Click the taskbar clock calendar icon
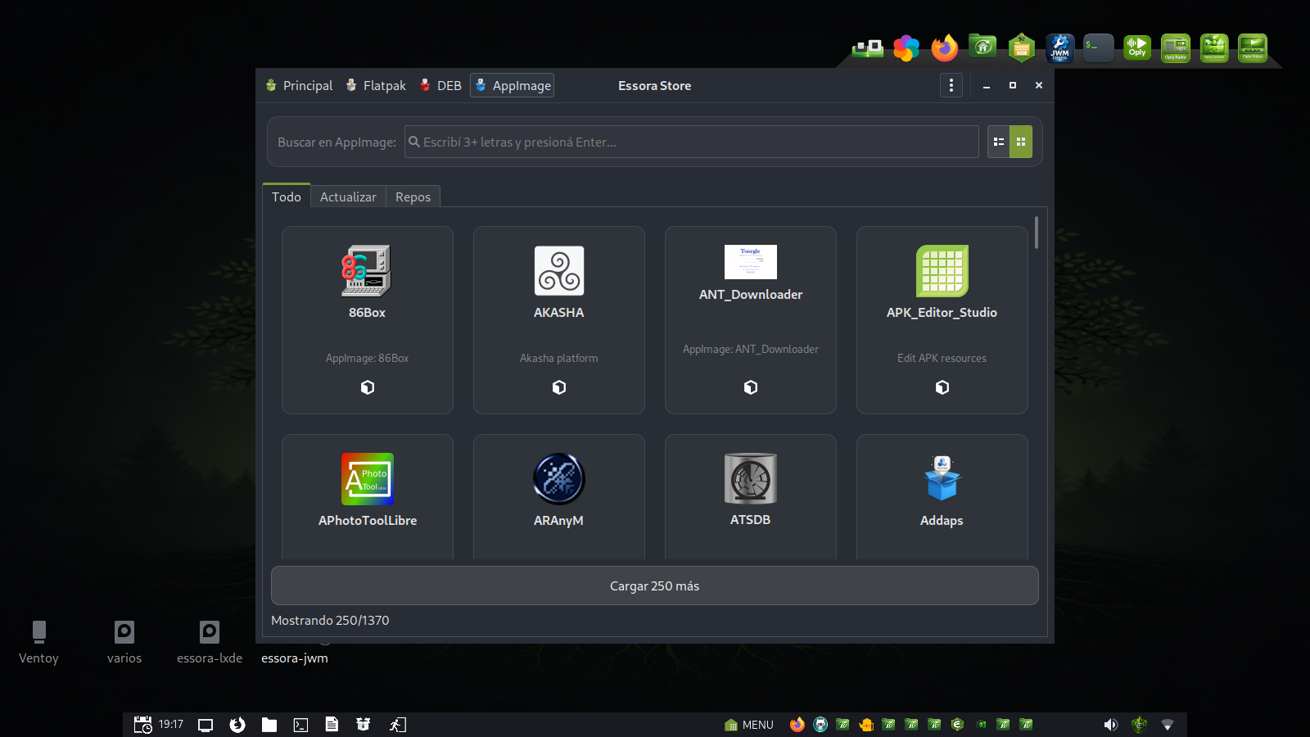 143,725
